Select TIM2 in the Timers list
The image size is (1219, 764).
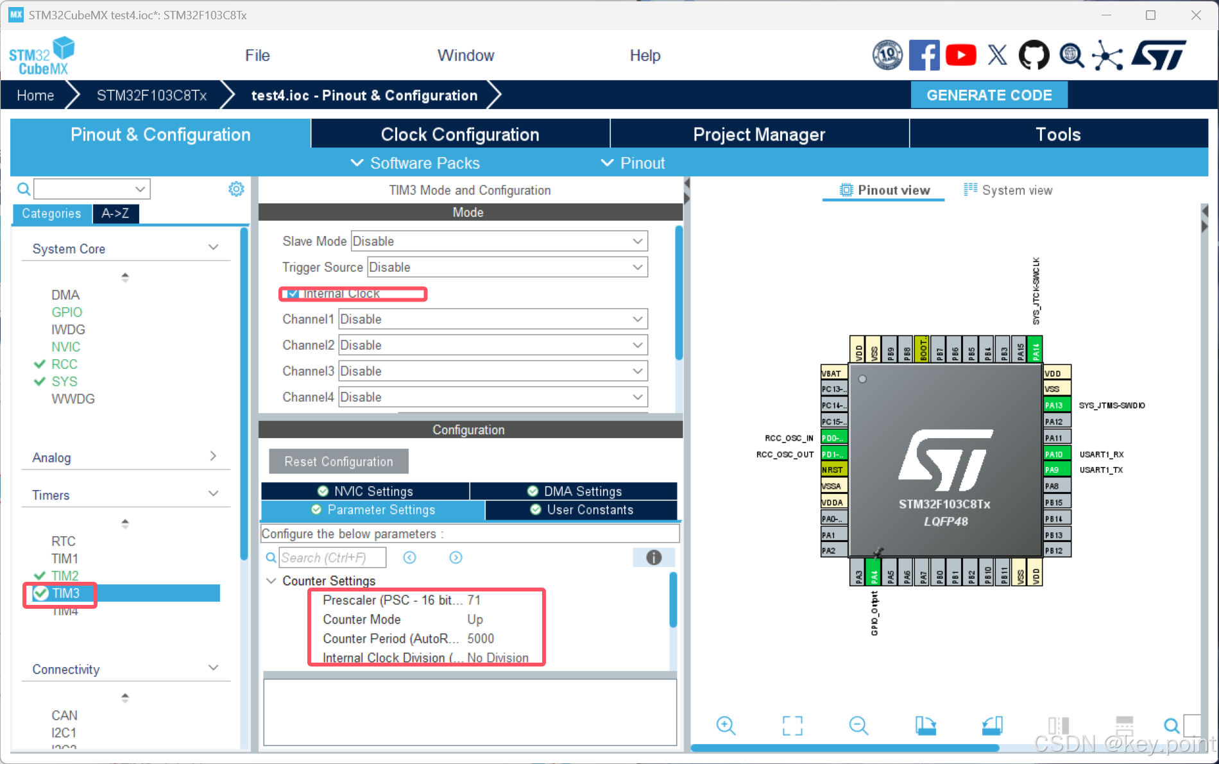(65, 575)
